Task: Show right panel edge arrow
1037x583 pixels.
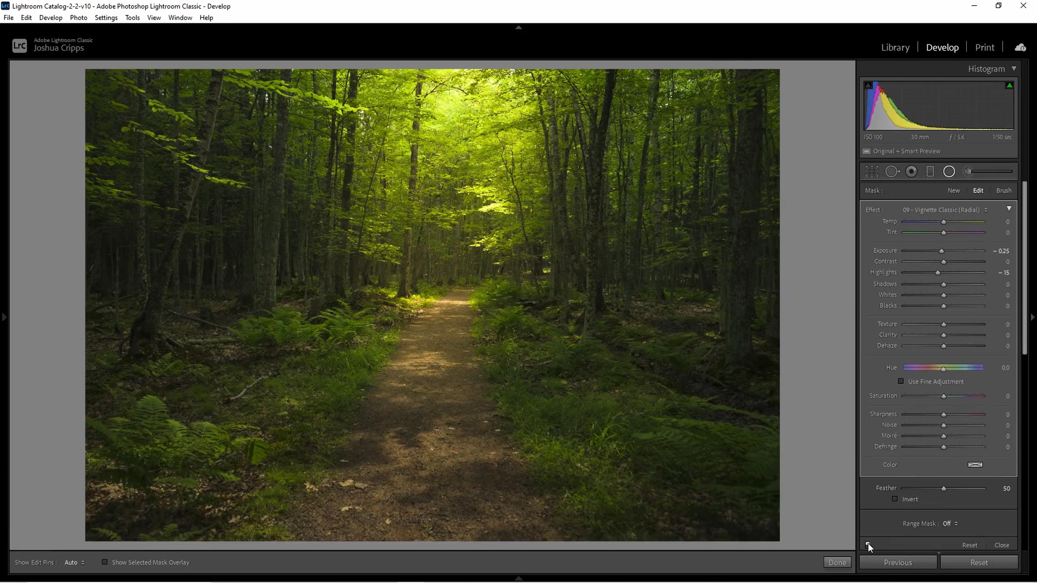Action: point(1033,317)
